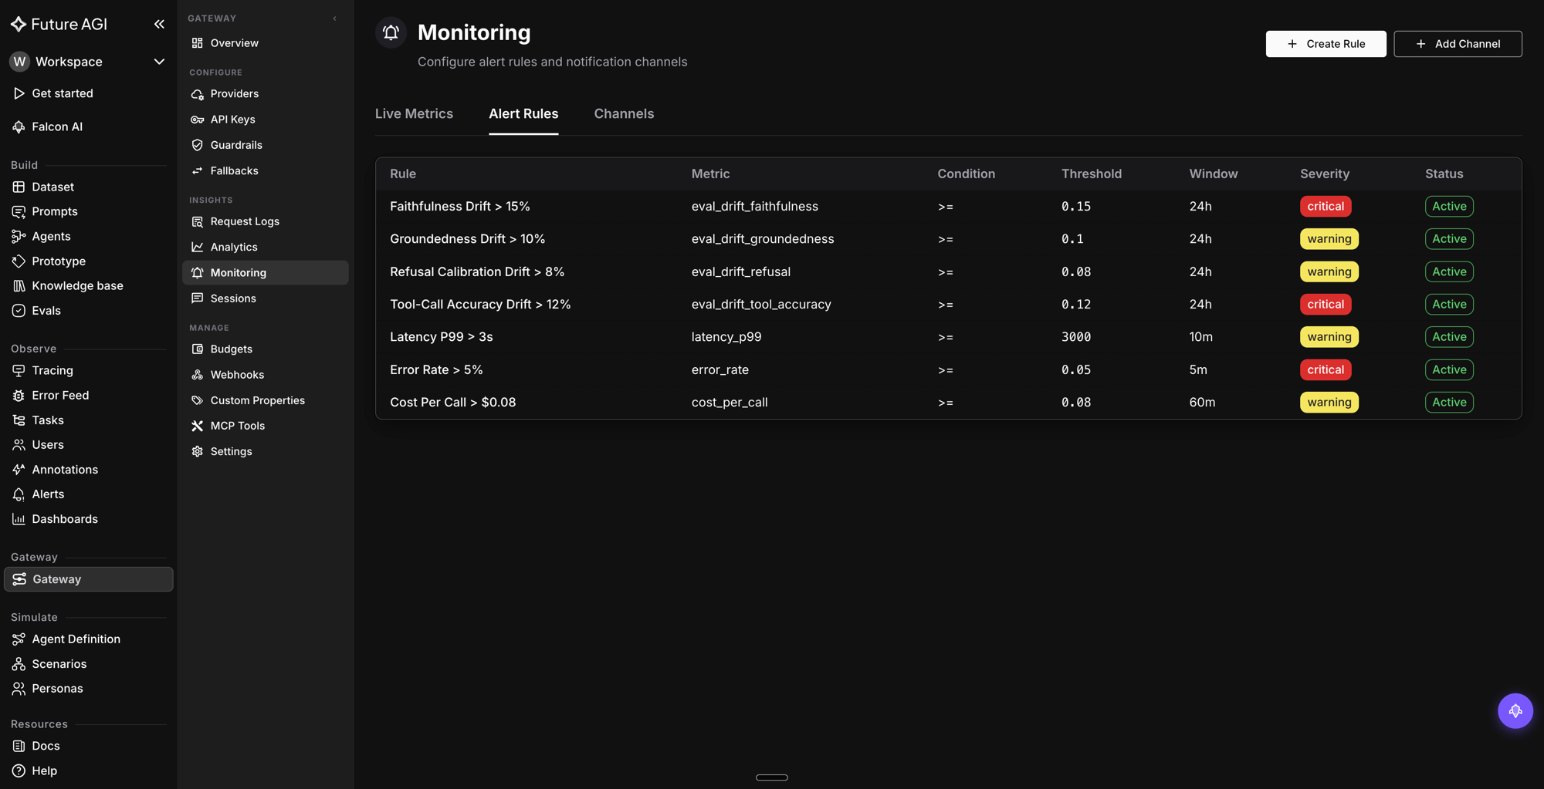Open the Tasks icon in sidebar
This screenshot has height=789, width=1544.
pyautogui.click(x=19, y=420)
